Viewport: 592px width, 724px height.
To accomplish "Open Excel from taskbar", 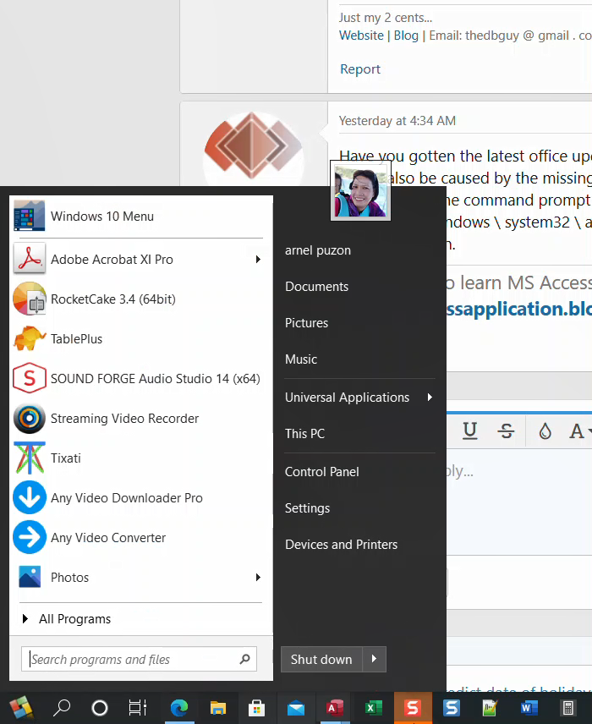I will coord(373,707).
